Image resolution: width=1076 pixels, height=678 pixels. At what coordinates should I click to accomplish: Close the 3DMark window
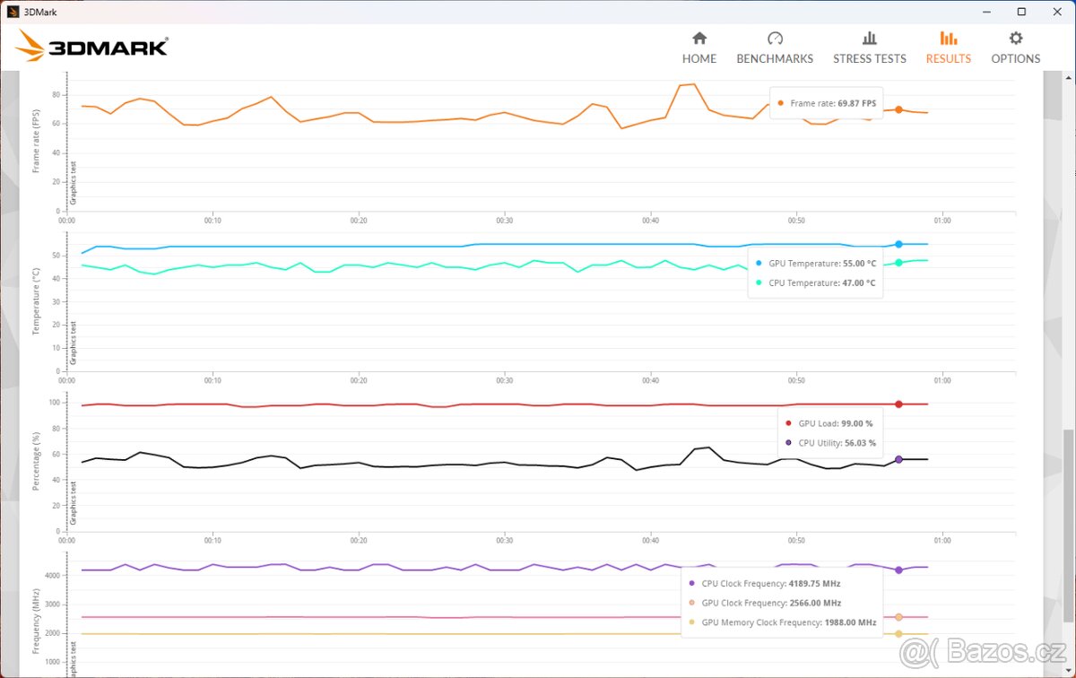pyautogui.click(x=1058, y=12)
